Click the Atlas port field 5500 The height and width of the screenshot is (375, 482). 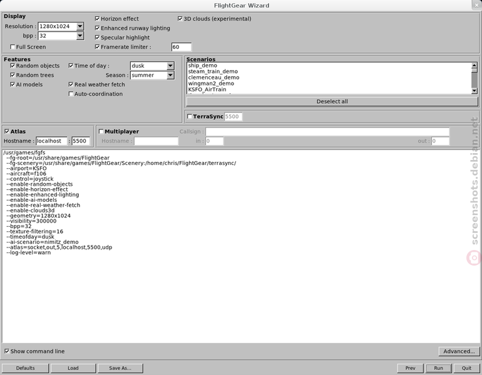pos(81,141)
